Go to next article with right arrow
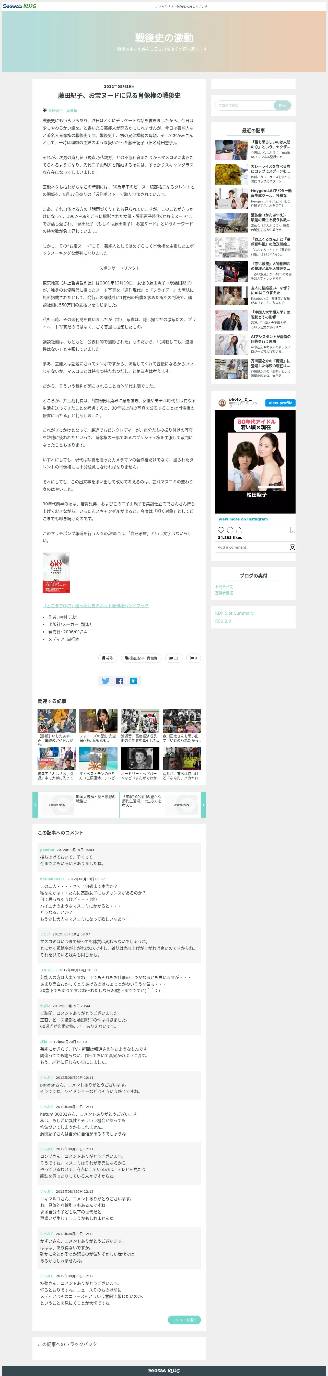The width and height of the screenshot is (328, 1376). [x=203, y=804]
